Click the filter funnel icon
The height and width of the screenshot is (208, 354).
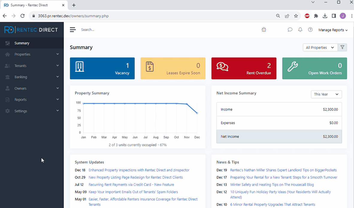pos(342,47)
